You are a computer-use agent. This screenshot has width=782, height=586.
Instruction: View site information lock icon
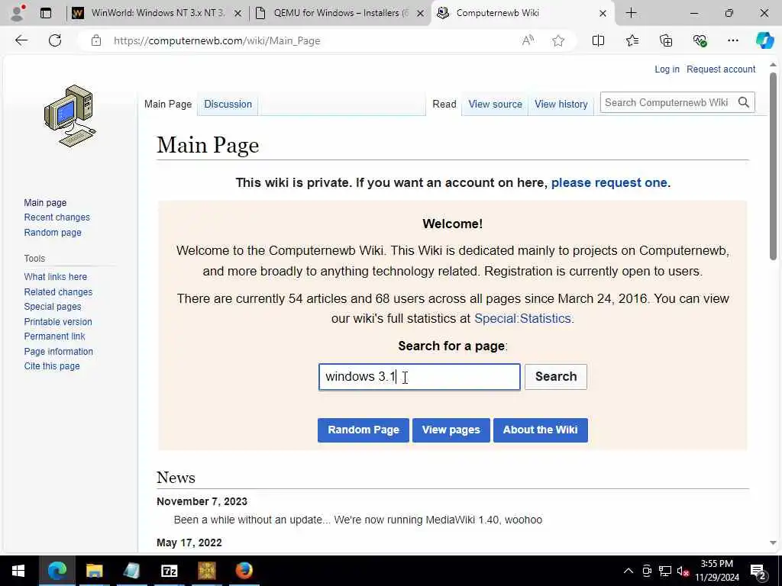(96, 40)
